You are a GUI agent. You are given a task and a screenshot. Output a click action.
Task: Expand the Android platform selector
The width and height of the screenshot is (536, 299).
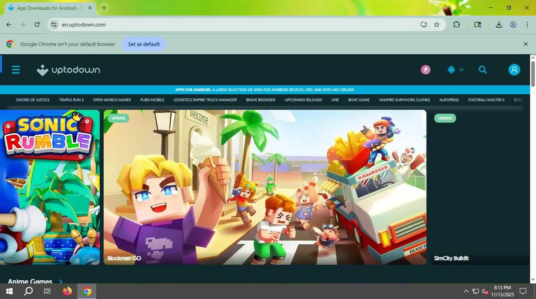coord(455,70)
